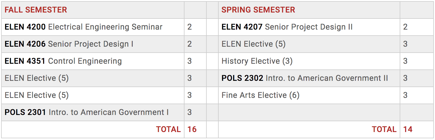Screen dimensions: 435x140
Task: Click the Spring total of 14 credits
Action: click(408, 129)
